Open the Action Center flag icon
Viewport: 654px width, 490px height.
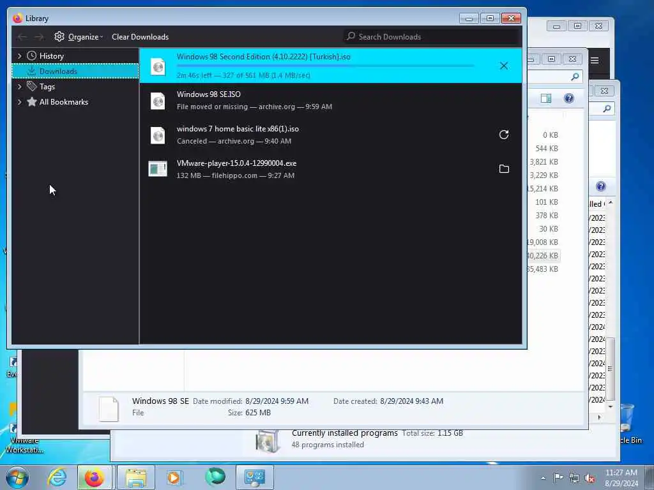tap(558, 478)
